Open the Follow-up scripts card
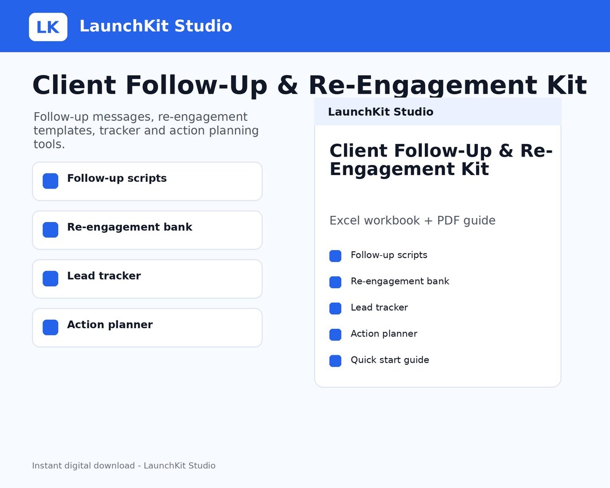The width and height of the screenshot is (610, 488). coord(147,181)
